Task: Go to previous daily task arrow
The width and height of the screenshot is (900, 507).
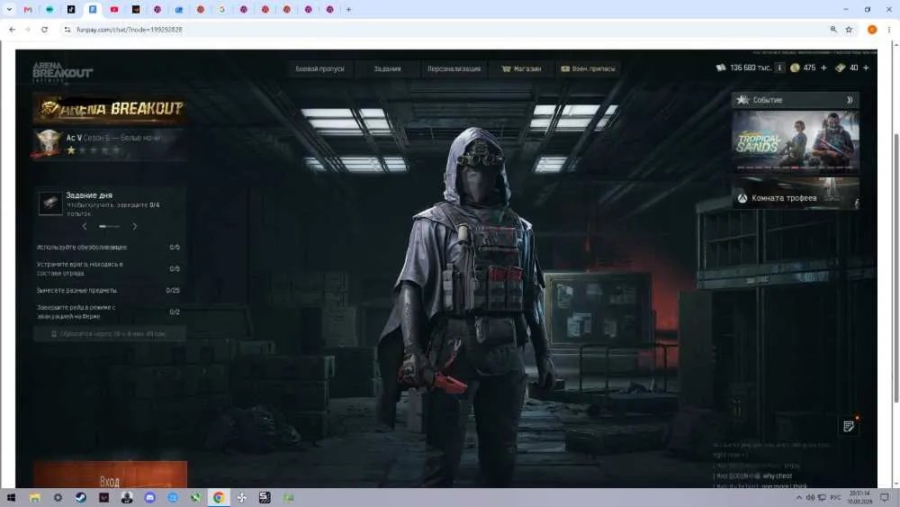Action: pos(85,226)
